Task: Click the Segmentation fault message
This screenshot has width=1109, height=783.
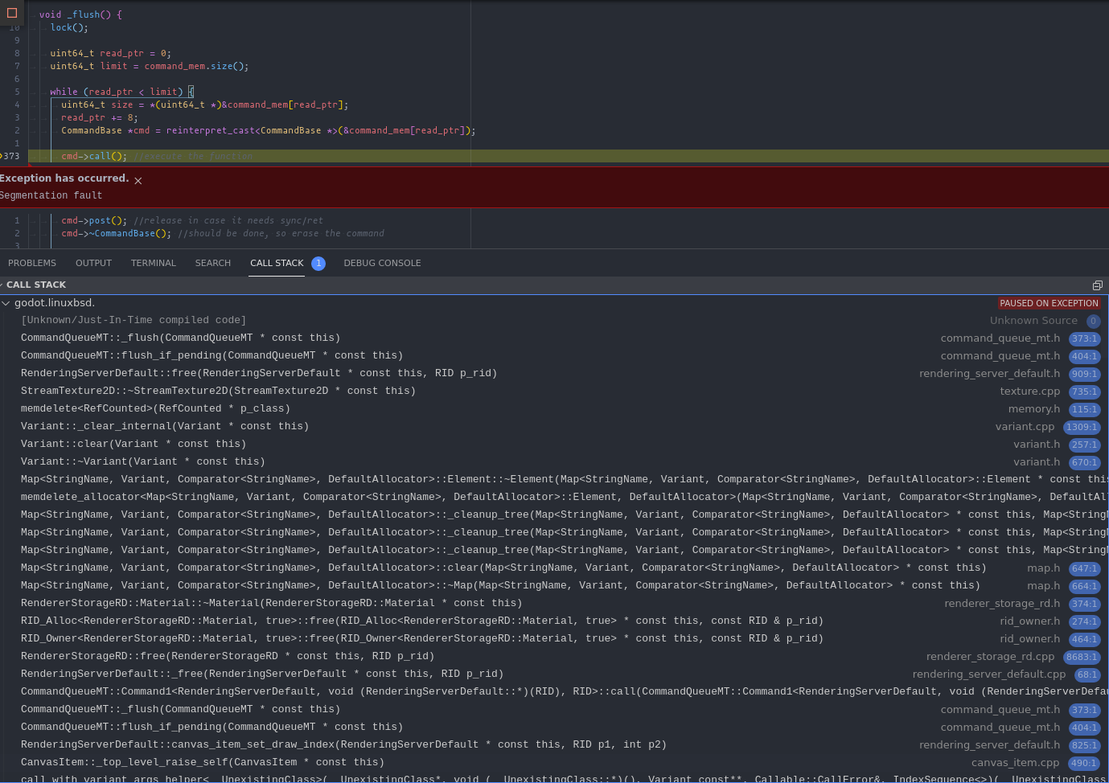Action: [51, 195]
